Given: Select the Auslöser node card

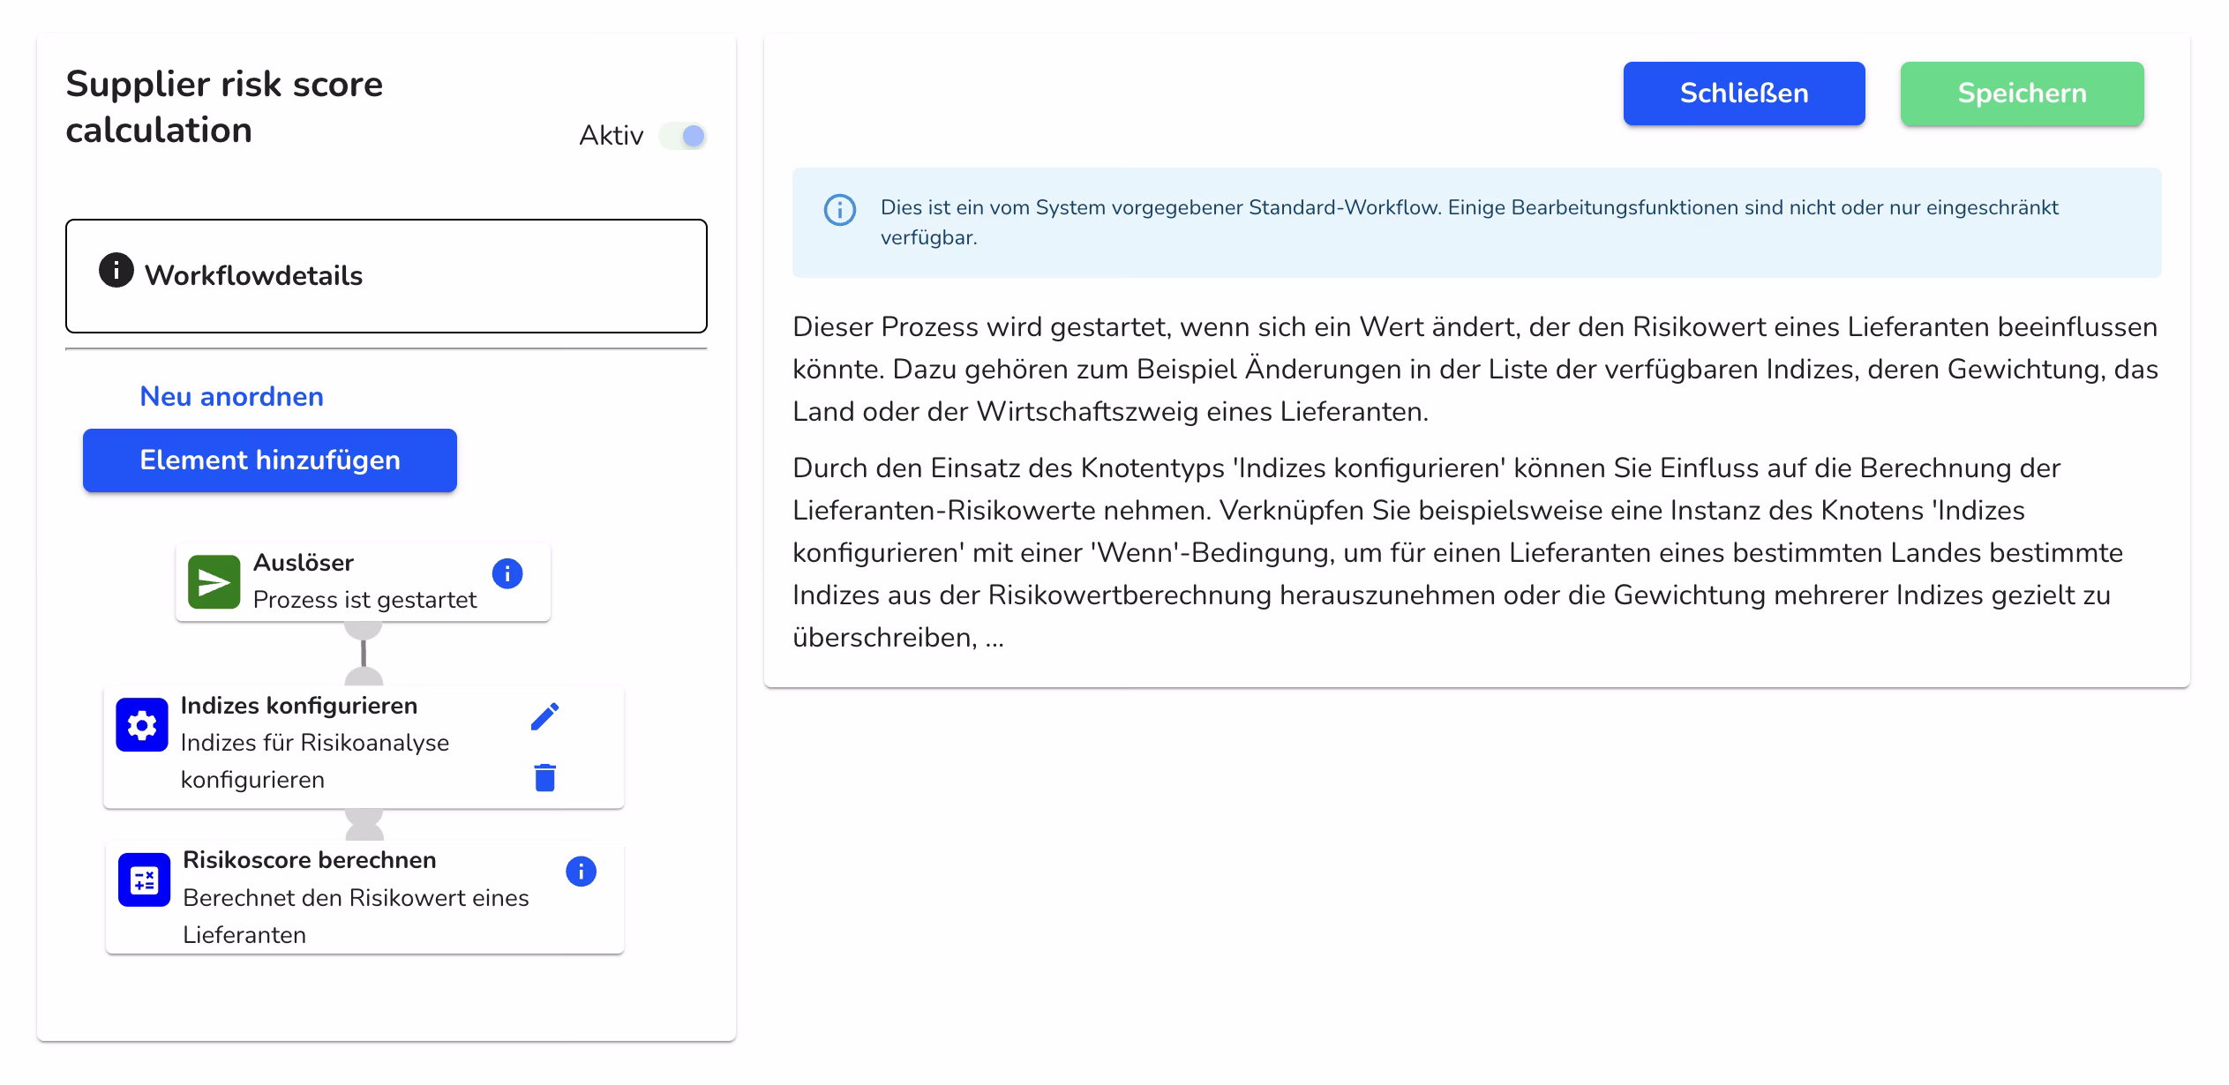Looking at the screenshot, I should tap(362, 580).
